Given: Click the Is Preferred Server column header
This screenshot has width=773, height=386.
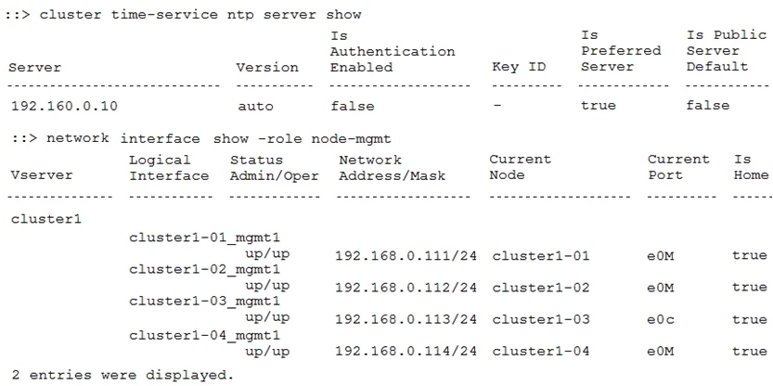Looking at the screenshot, I should coord(621,51).
